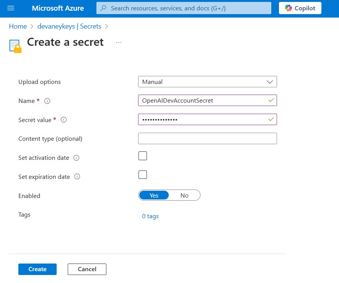Click the Secret value info icon
The width and height of the screenshot is (339, 283).
(x=64, y=120)
